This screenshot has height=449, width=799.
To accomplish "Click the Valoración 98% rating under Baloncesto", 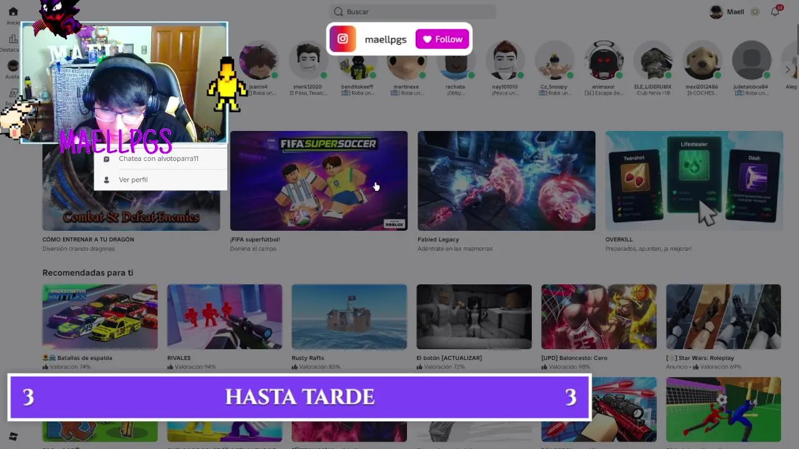I will pyautogui.click(x=566, y=367).
